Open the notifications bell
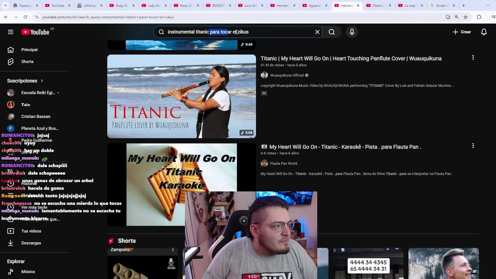This screenshot has width=496, height=279. click(x=484, y=32)
